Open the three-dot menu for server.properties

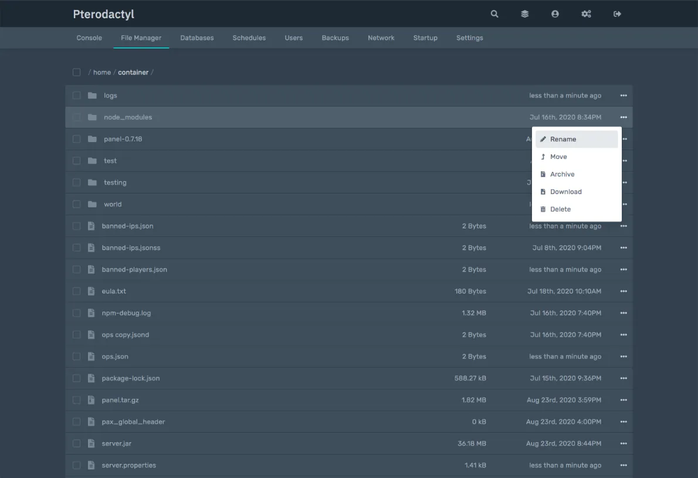[x=624, y=465]
